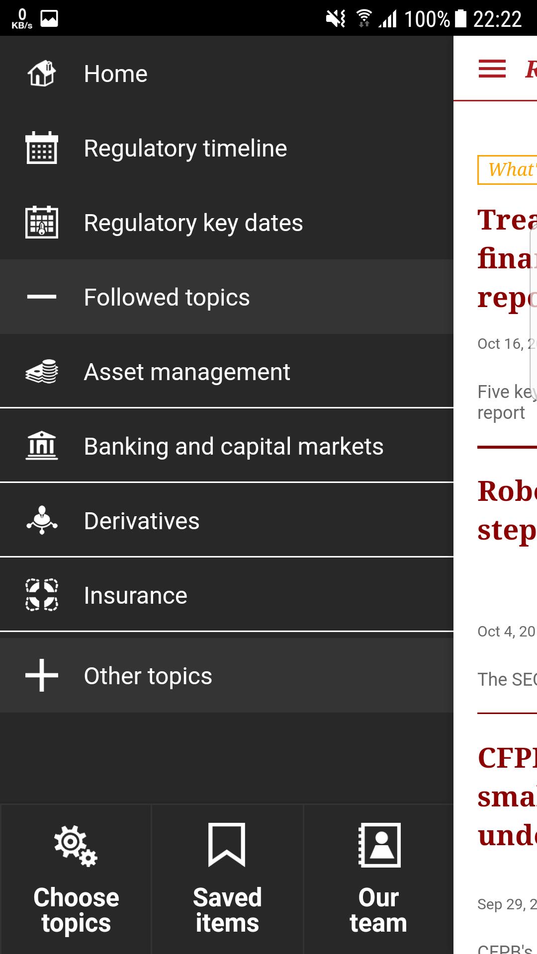Tap the Derivatives network icon
The width and height of the screenshot is (537, 954).
tap(42, 520)
